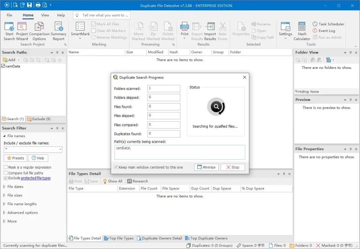Expand the Advanced options section
The image size is (360, 249).
pos(4,212)
